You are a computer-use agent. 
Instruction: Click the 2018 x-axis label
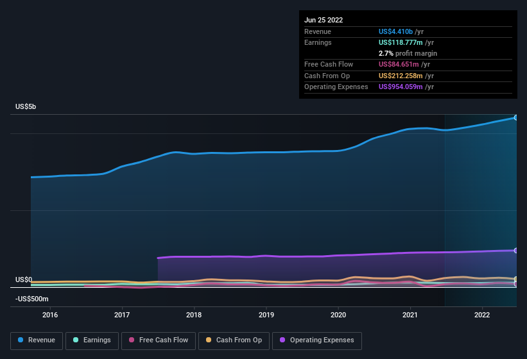click(x=194, y=315)
